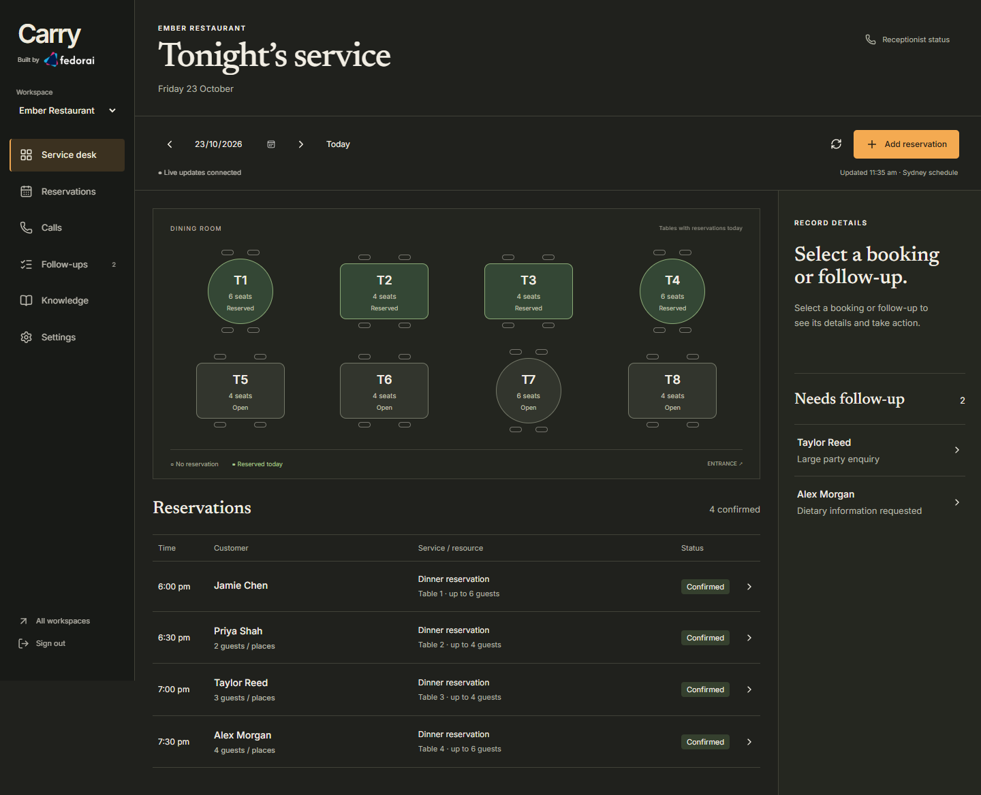Expand the Ember Restaurant workspace dropdown

[67, 111]
